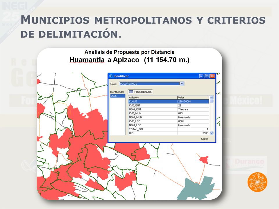The height and width of the screenshot is (209, 279).
Task: Click the CVE_MUN value 013
Action: click(180, 113)
